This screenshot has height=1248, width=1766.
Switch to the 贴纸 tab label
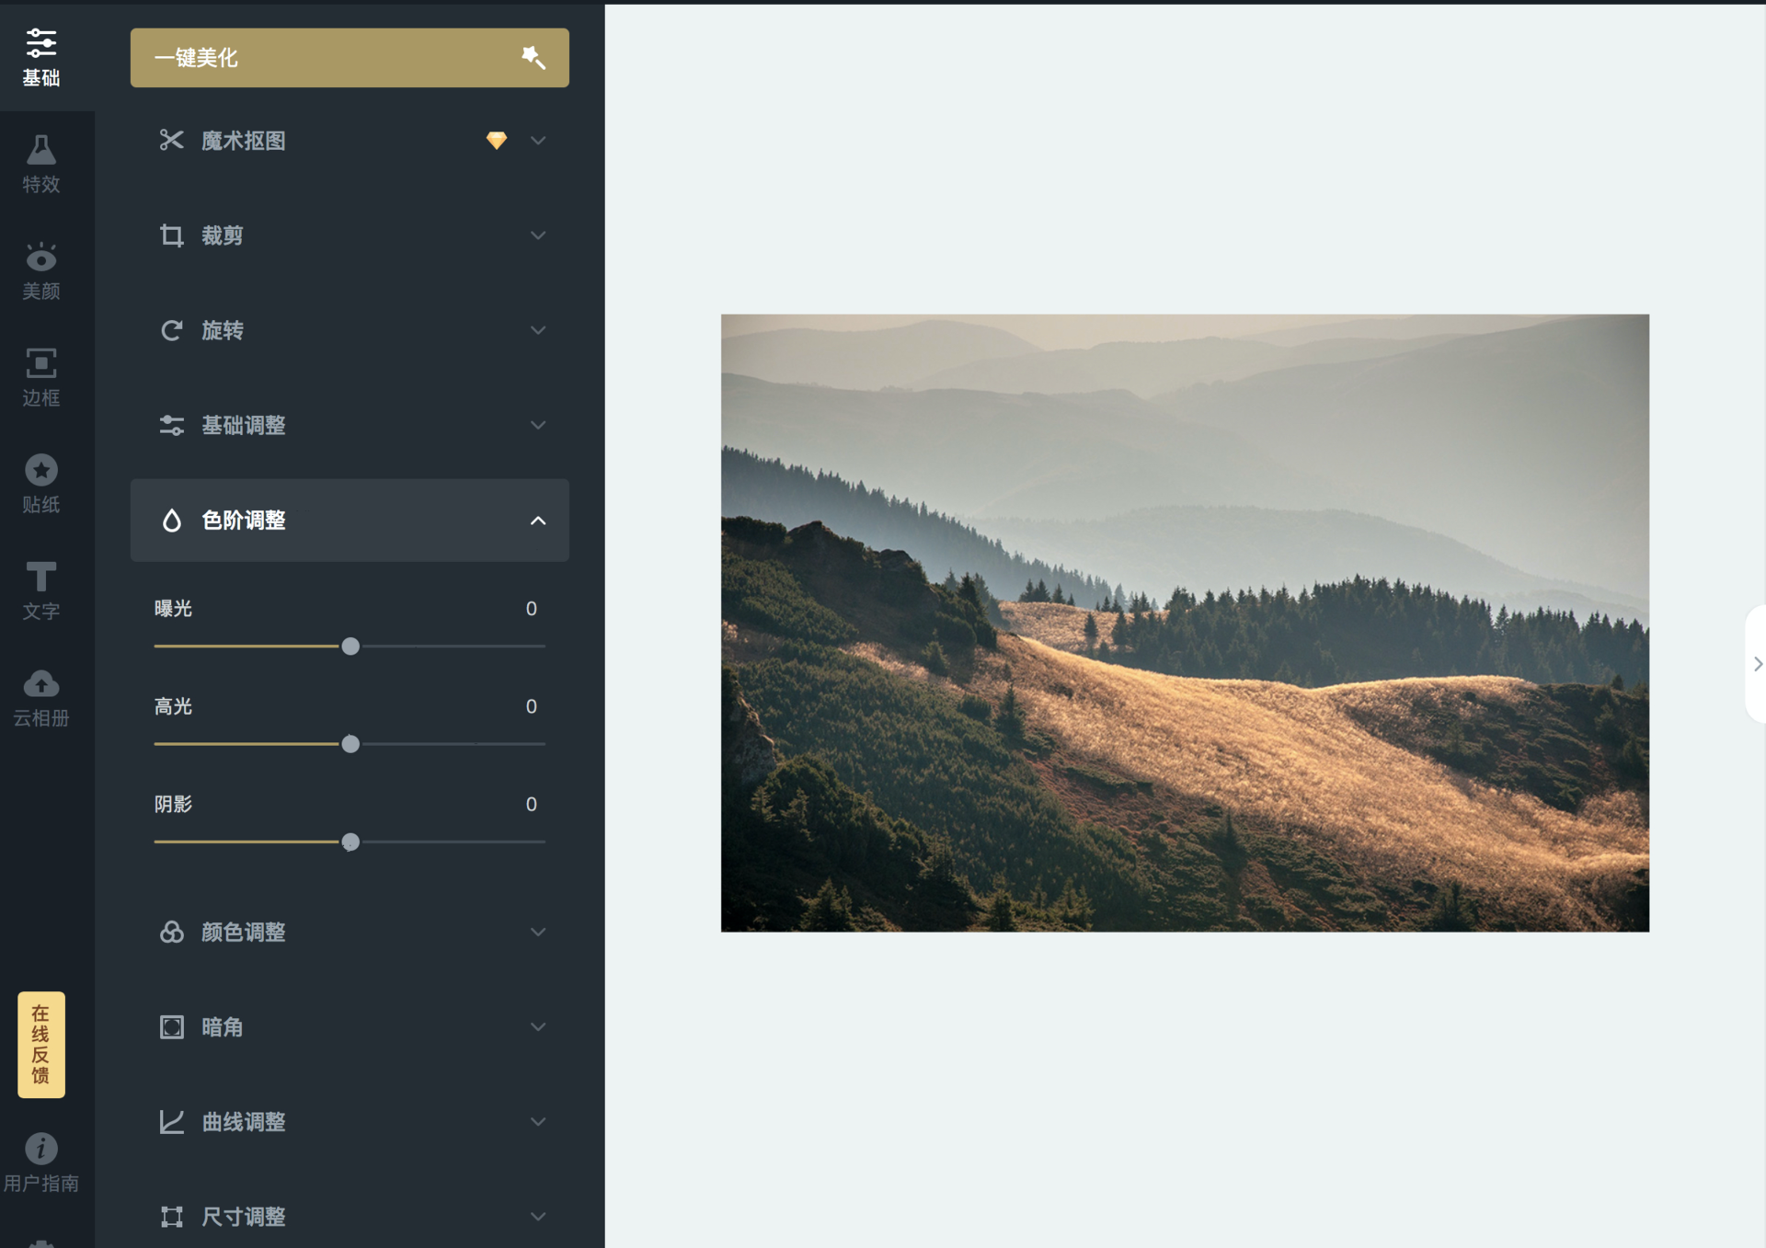coord(41,505)
